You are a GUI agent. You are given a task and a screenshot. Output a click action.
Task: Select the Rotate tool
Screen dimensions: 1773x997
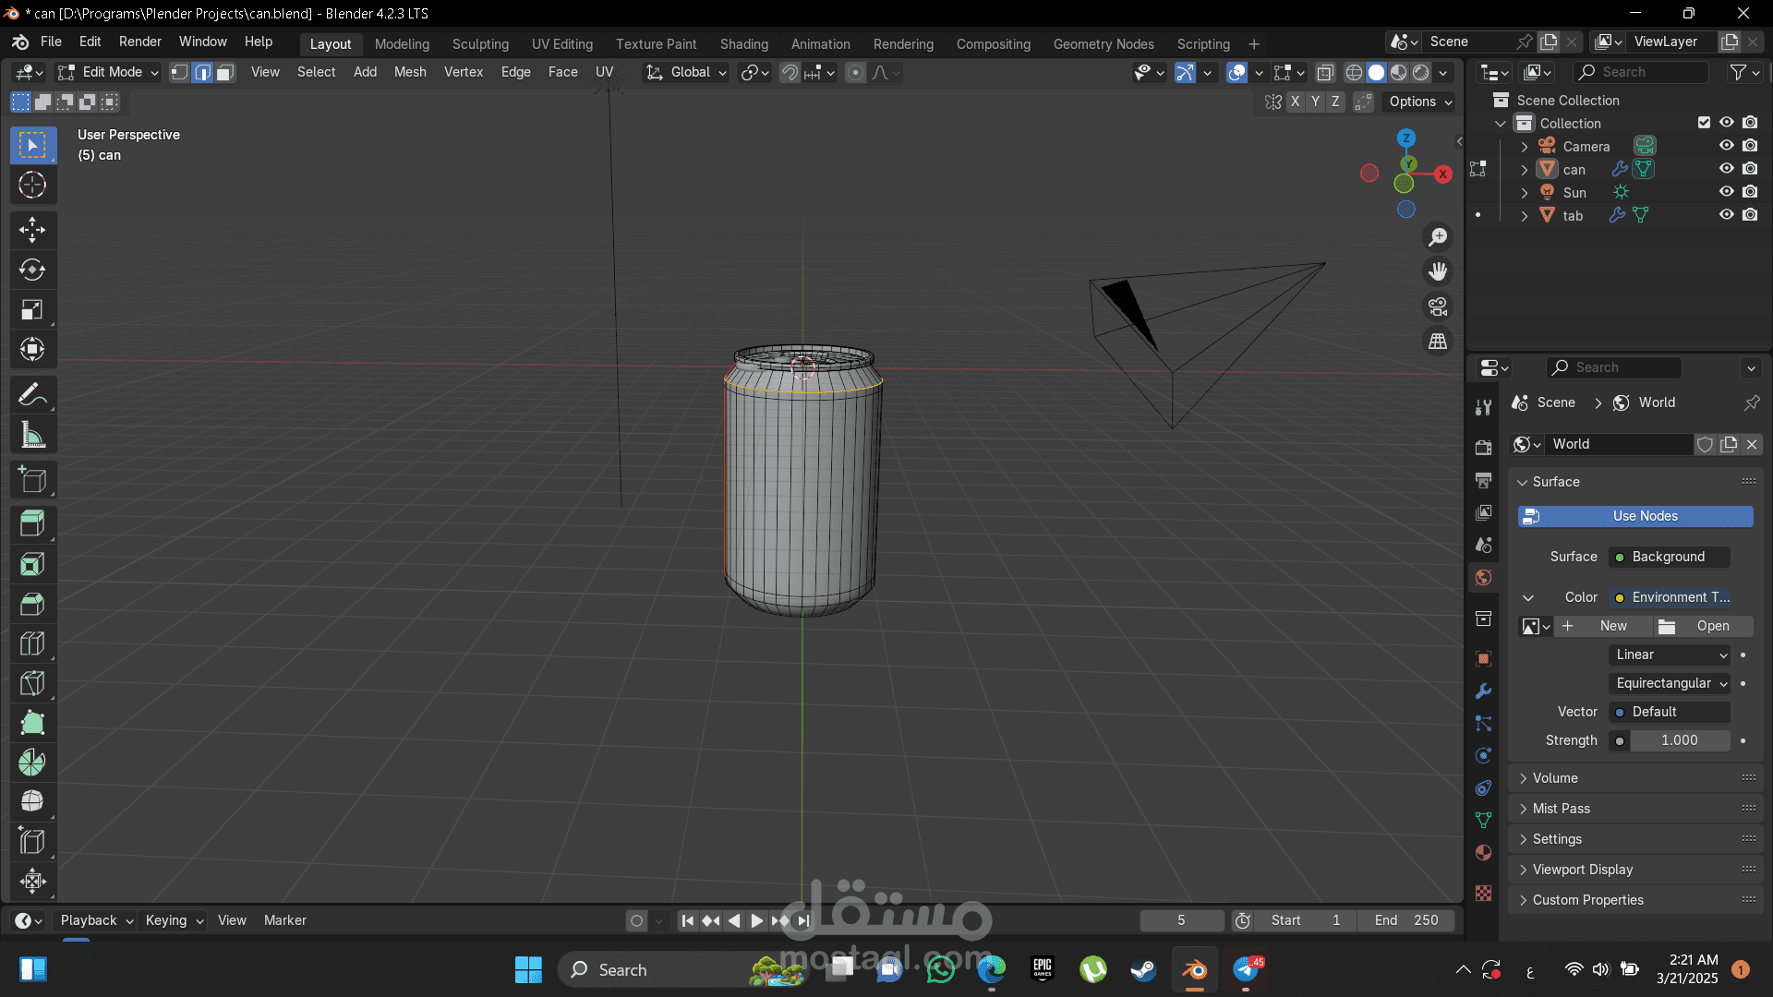click(x=32, y=270)
